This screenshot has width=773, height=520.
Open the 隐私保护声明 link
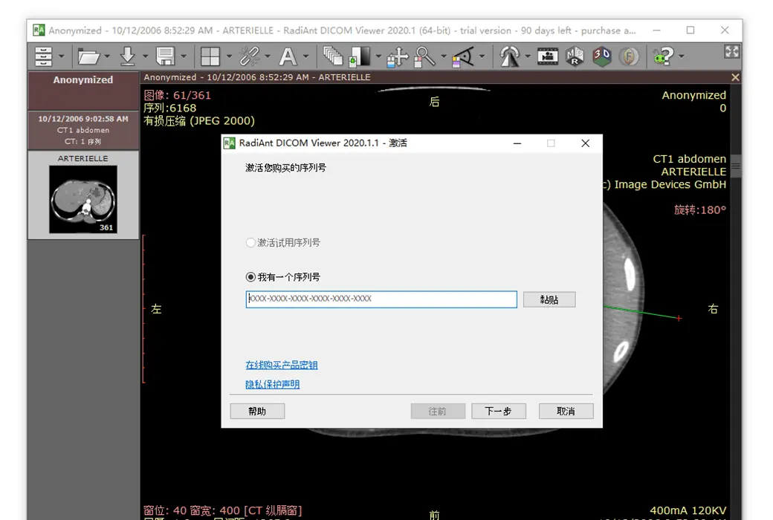click(x=273, y=385)
